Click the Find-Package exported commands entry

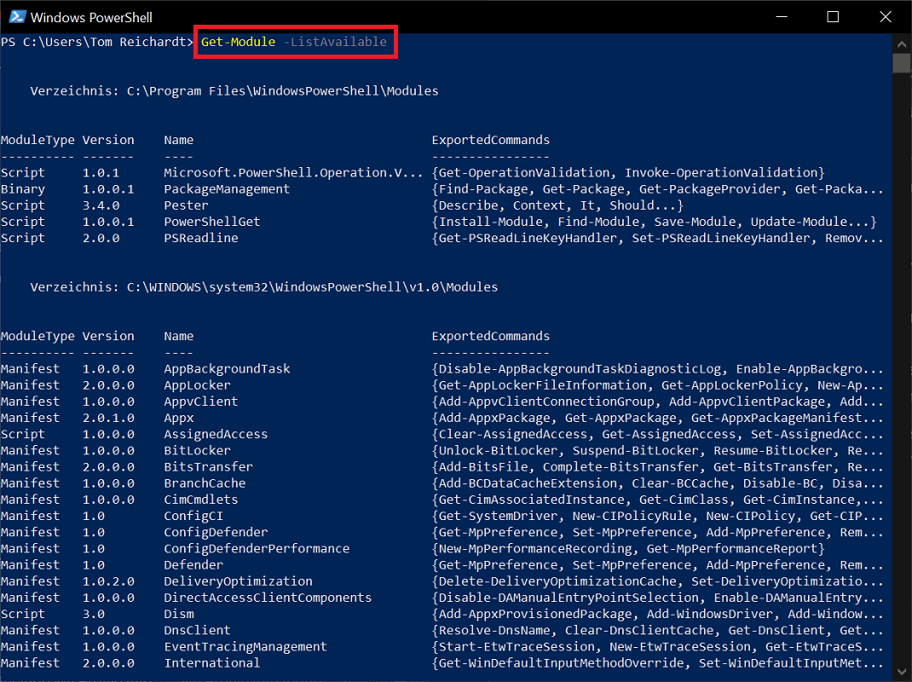pyautogui.click(x=658, y=189)
